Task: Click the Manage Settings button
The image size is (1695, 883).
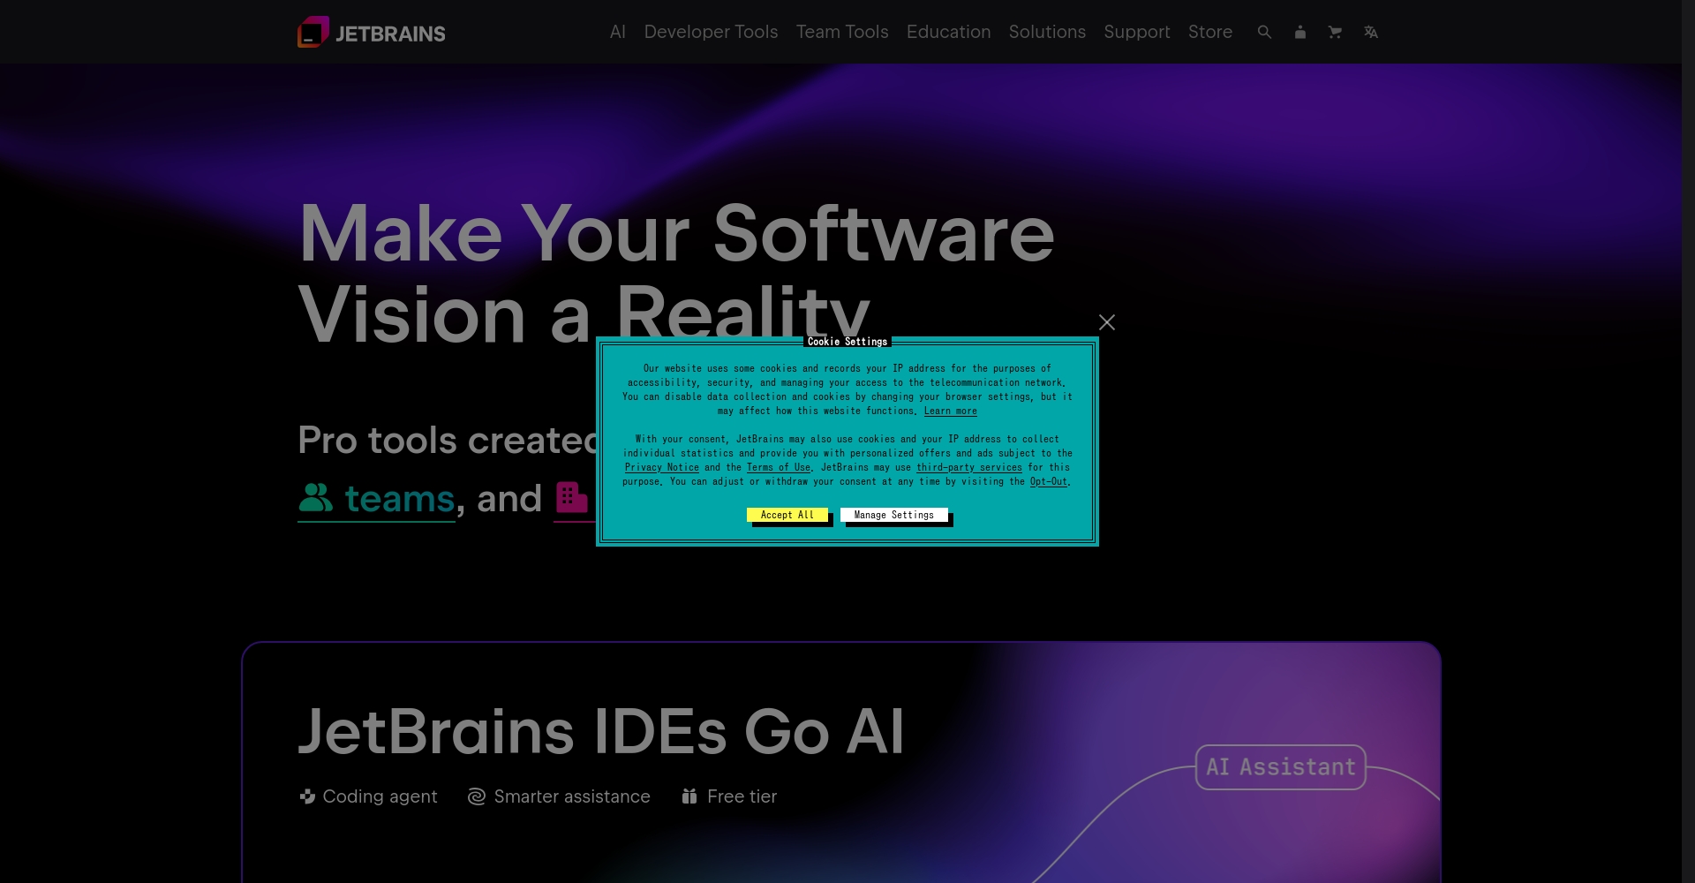Action: coord(894,515)
